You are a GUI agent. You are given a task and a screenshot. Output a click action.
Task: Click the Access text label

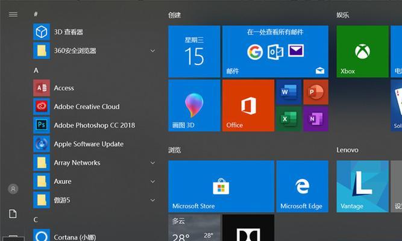click(64, 88)
